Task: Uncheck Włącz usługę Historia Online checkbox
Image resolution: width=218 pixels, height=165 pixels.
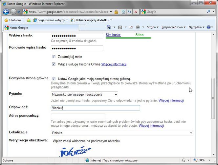Action: point(54,64)
